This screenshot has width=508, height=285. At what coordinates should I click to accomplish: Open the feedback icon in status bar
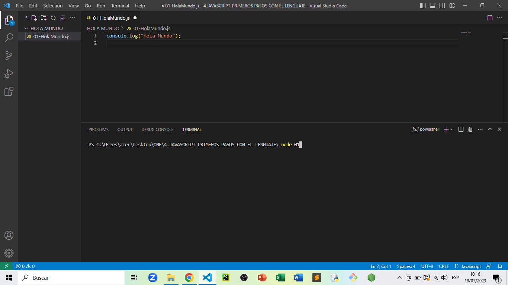click(x=489, y=266)
